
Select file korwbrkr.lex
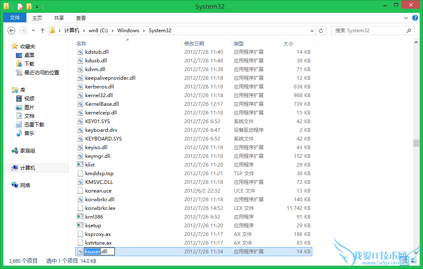pyautogui.click(x=100, y=208)
